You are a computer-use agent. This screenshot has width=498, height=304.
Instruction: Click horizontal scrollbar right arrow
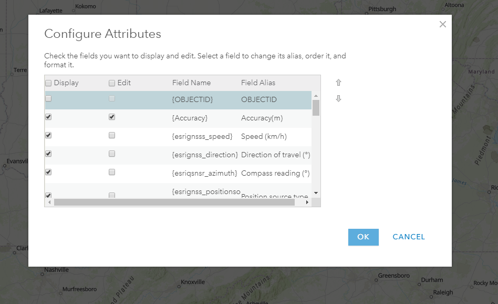pyautogui.click(x=307, y=202)
